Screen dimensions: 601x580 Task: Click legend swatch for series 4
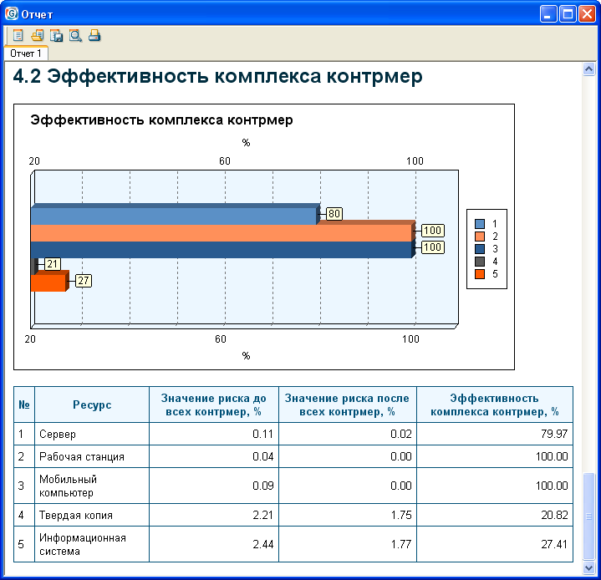[480, 262]
